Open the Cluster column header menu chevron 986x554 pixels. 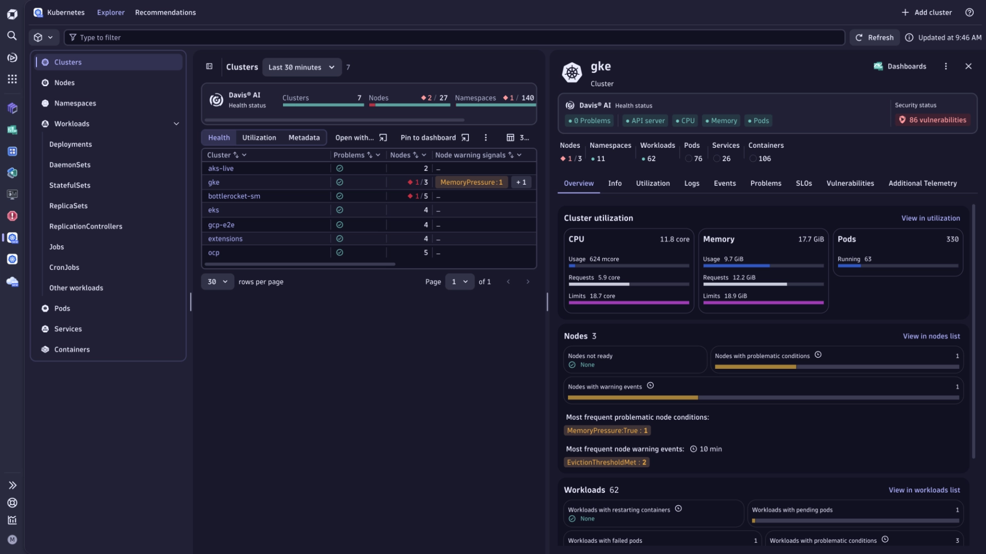coord(244,155)
